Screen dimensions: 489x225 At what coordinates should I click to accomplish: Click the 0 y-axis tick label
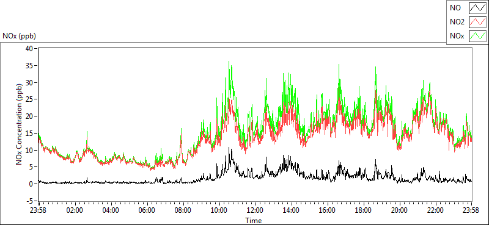[x=32, y=184]
